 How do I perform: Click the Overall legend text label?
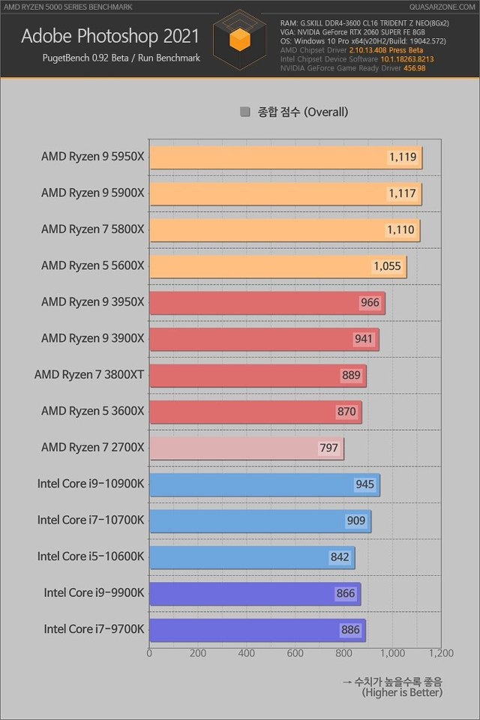[303, 112]
